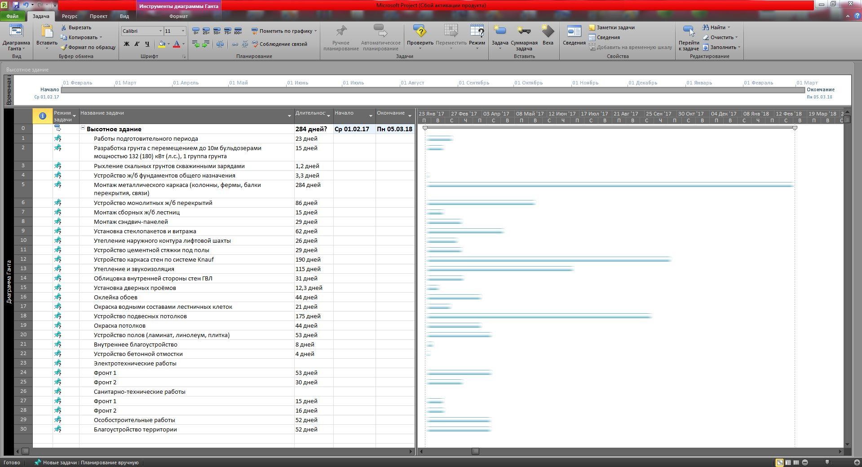Mark task 0% complete
Screen dimensions: 862x467
[x=196, y=31]
